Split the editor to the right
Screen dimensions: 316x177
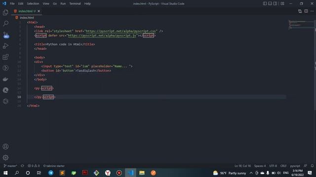pos(306,11)
